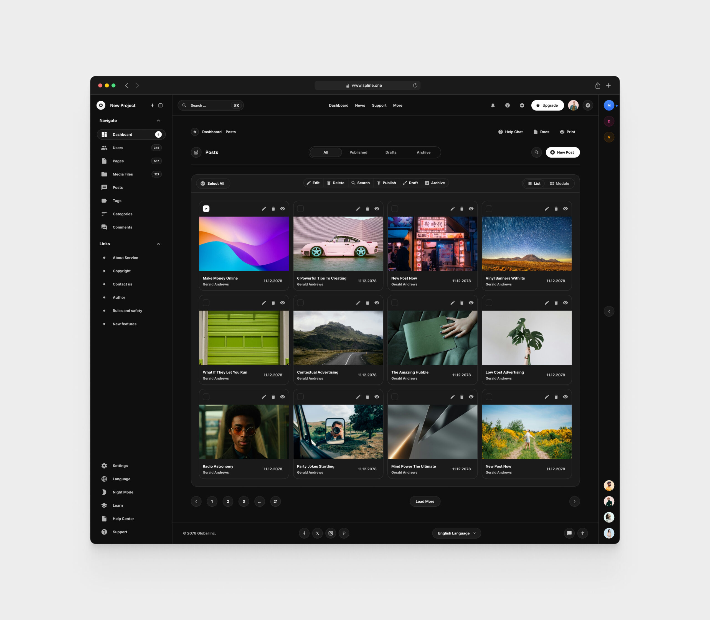
Task: Delete the Radio Astronomy post
Action: coord(273,397)
